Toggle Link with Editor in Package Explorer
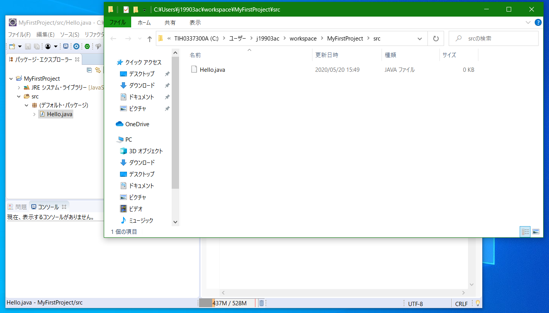The height and width of the screenshot is (313, 549). coord(98,70)
